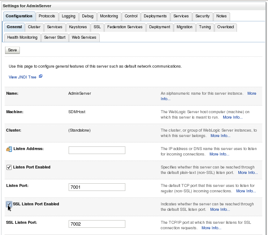
Task: Focus the Listen Address text field
Action: pos(97,150)
